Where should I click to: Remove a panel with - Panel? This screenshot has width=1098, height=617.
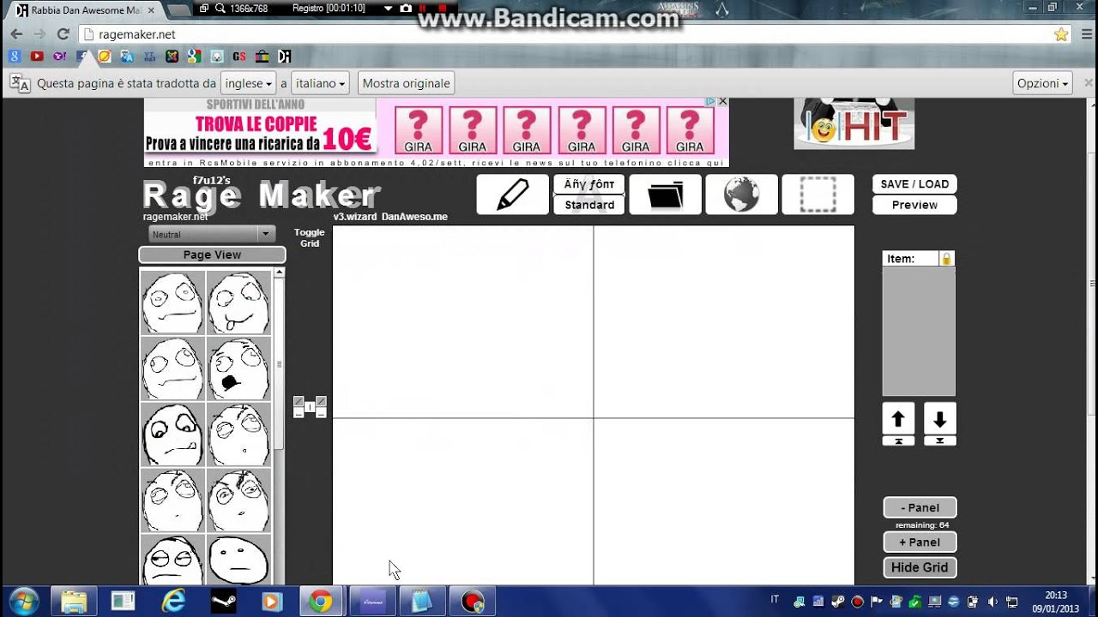tap(920, 507)
